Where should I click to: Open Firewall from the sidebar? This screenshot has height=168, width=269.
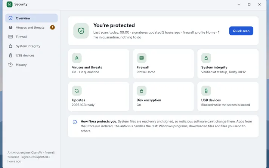coord(31,37)
